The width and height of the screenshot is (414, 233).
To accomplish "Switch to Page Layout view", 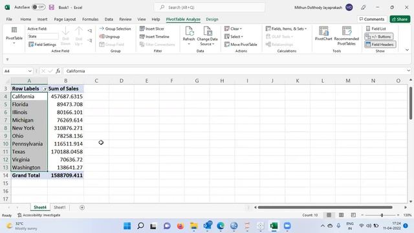I will 341,215.
